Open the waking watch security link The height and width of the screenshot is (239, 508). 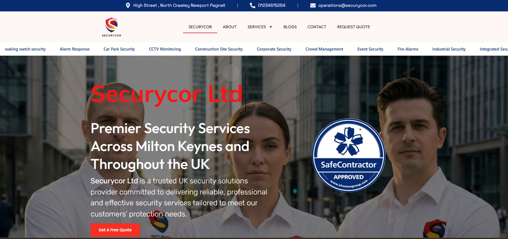click(x=25, y=49)
